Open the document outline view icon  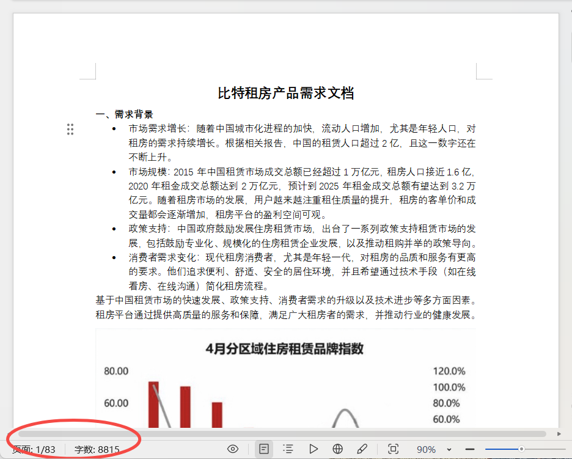click(x=288, y=449)
